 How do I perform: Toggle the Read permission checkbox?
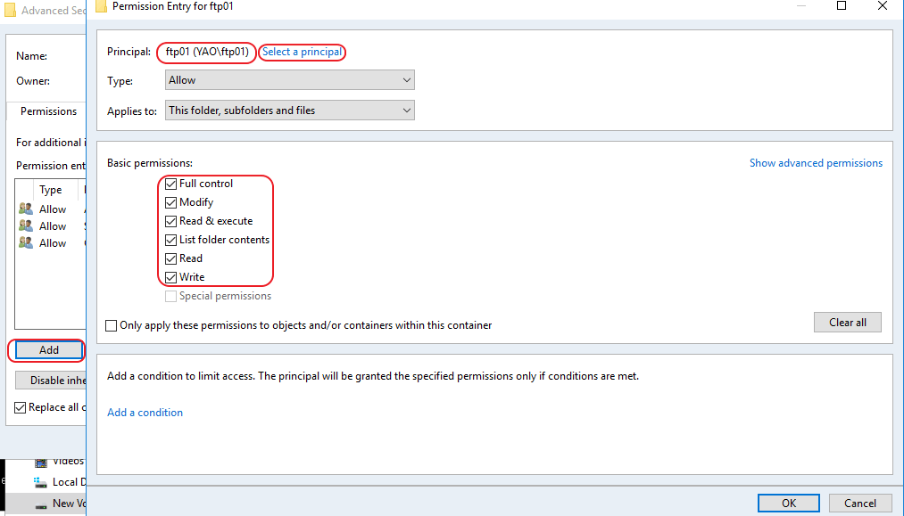(x=170, y=258)
